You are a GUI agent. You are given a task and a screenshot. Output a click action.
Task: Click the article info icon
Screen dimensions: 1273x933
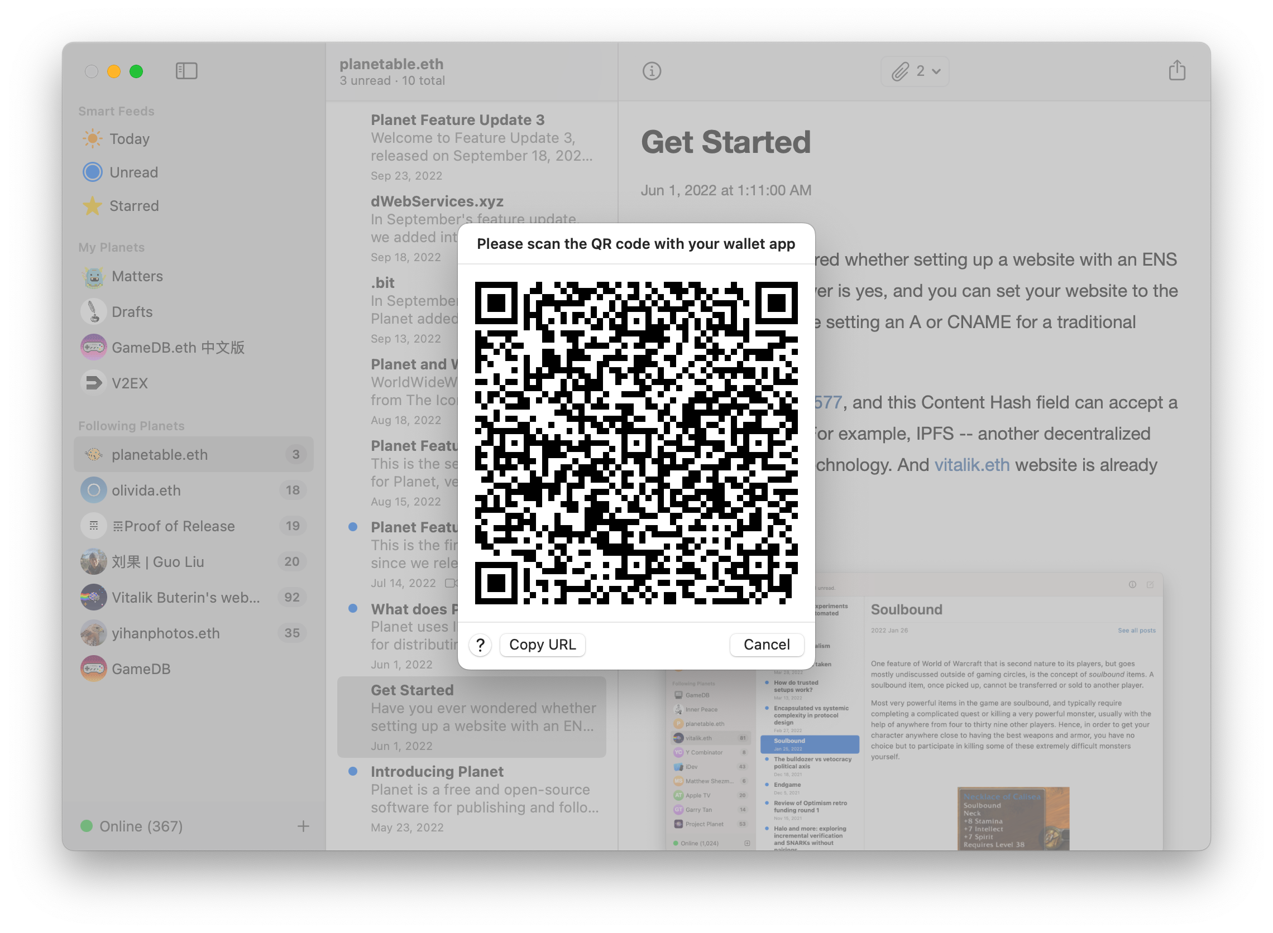coord(652,71)
